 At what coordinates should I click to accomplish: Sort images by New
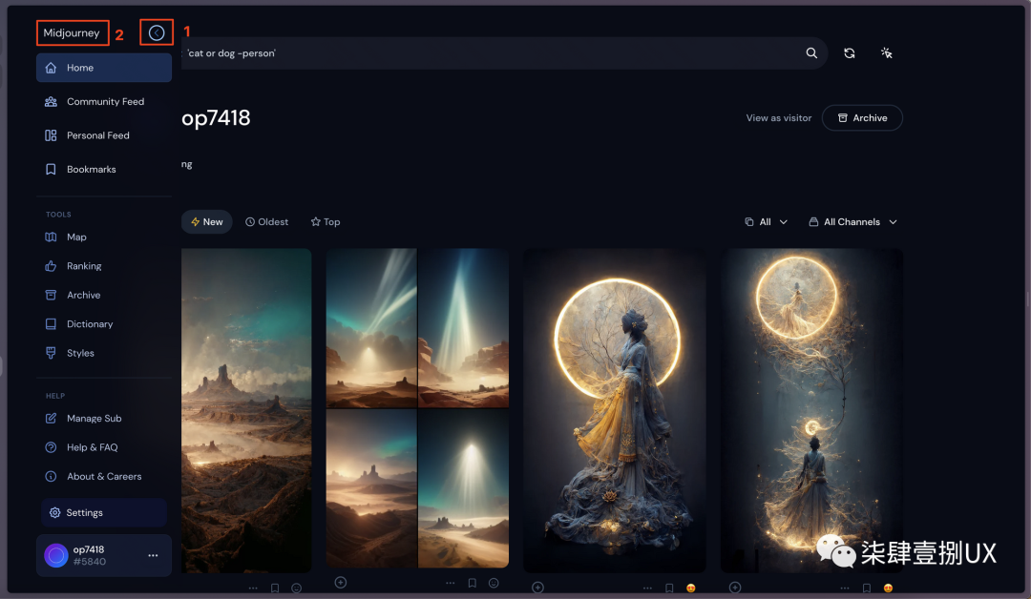207,222
